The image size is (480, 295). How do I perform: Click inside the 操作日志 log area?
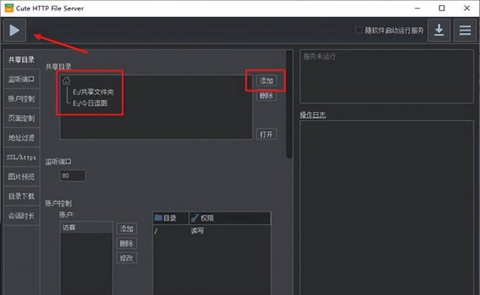[387, 208]
